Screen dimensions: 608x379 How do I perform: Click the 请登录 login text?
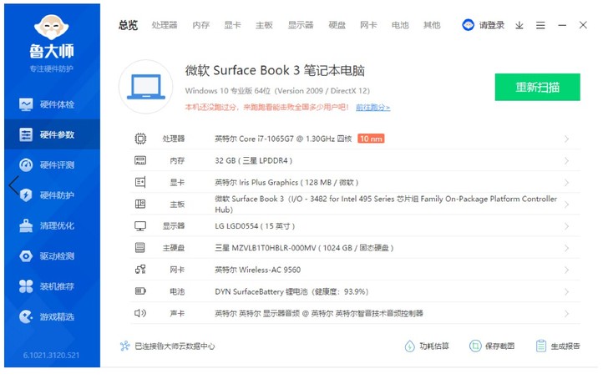coord(492,26)
